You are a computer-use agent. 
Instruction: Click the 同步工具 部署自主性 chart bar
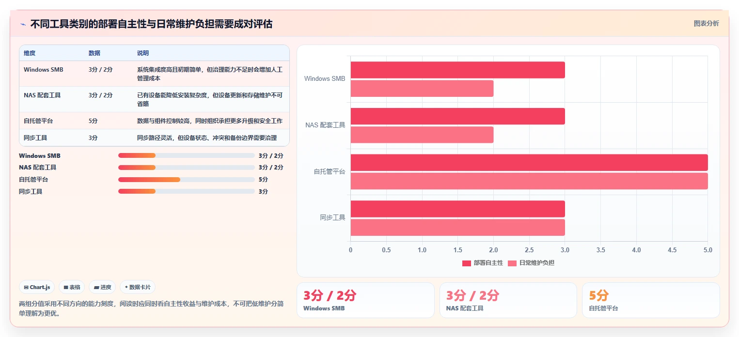tap(457, 209)
